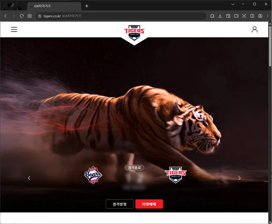Screen dimensions: 272x224
Task: Expand the tab search dropdown chevron
Action: [x=233, y=4]
